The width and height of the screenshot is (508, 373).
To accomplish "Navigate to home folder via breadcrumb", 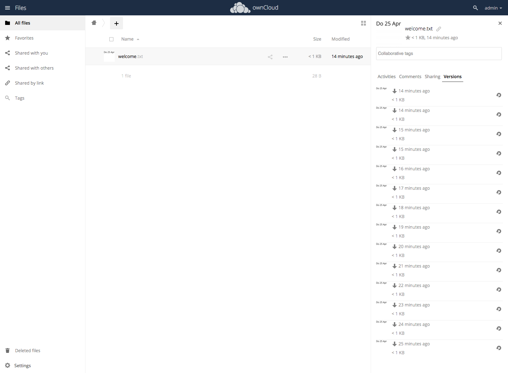I will click(94, 23).
